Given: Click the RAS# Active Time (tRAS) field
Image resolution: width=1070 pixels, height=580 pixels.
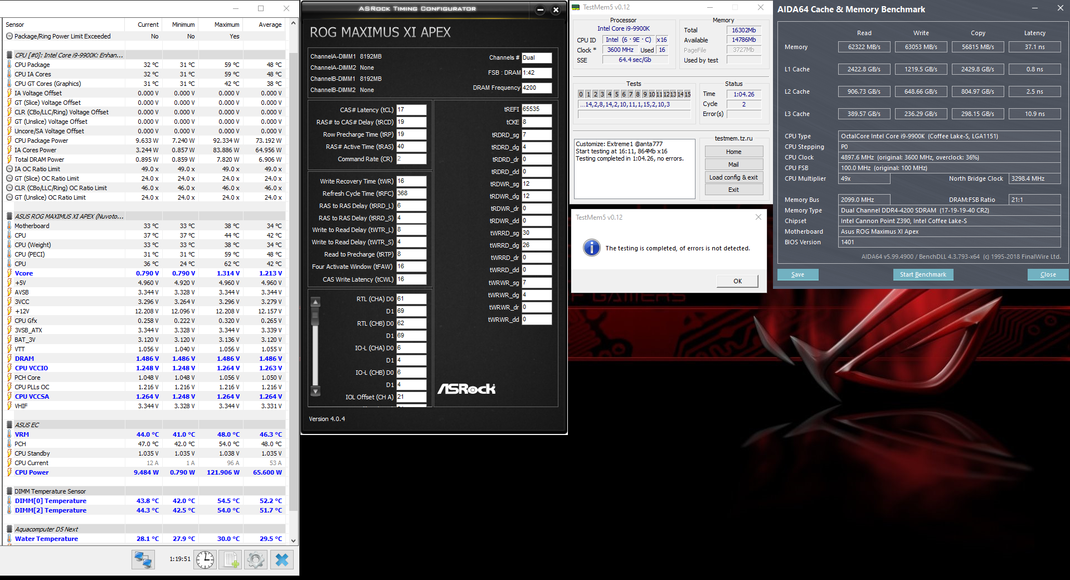Looking at the screenshot, I should 411,147.
